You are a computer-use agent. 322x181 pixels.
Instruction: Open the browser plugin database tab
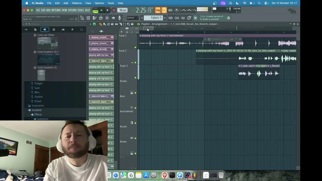tap(45, 30)
